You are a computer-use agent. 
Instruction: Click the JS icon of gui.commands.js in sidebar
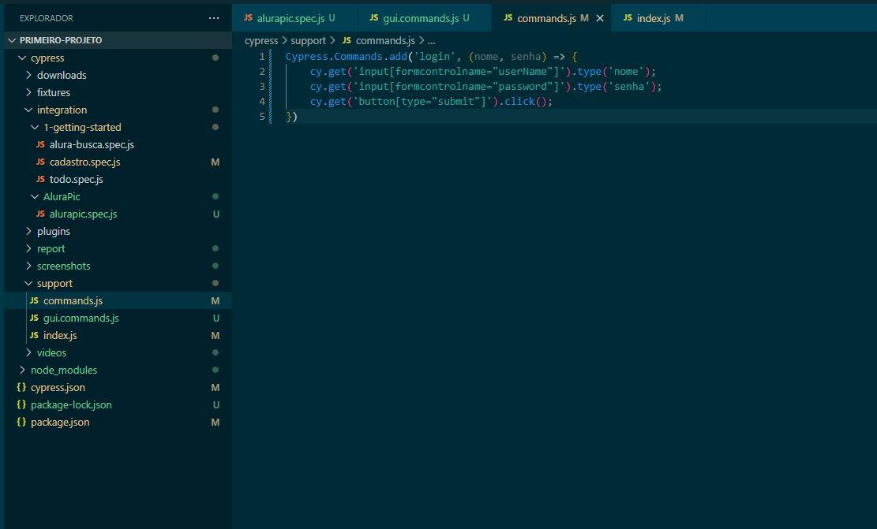[34, 318]
